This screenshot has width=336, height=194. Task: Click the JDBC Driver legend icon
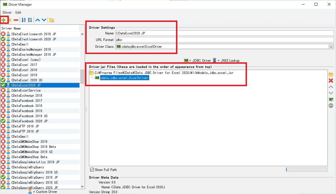pyautogui.click(x=186, y=61)
